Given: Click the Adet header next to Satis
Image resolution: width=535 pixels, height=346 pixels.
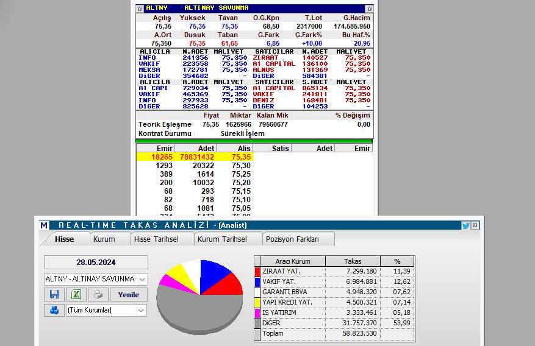Looking at the screenshot, I should [313, 148].
